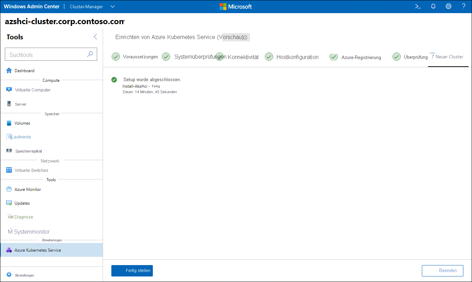
Task: Click the Updates icon
Action: pyautogui.click(x=9, y=203)
